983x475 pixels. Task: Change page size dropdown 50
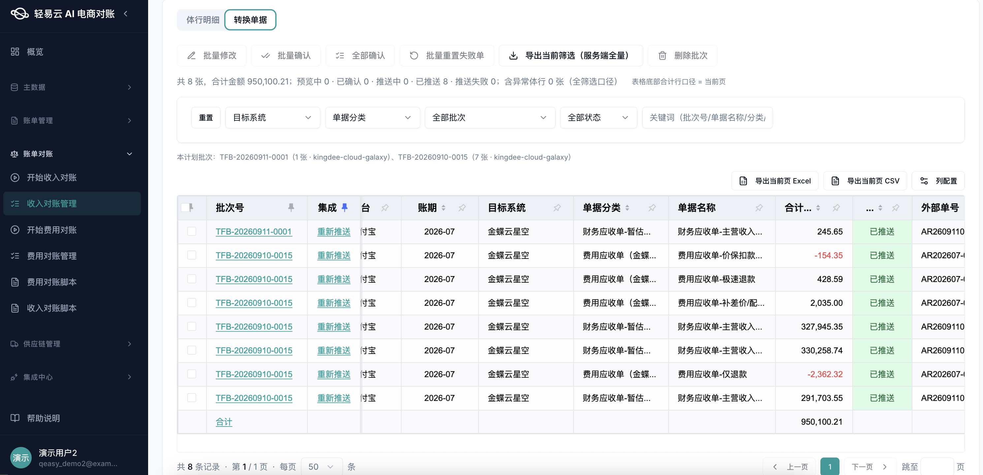click(x=321, y=467)
